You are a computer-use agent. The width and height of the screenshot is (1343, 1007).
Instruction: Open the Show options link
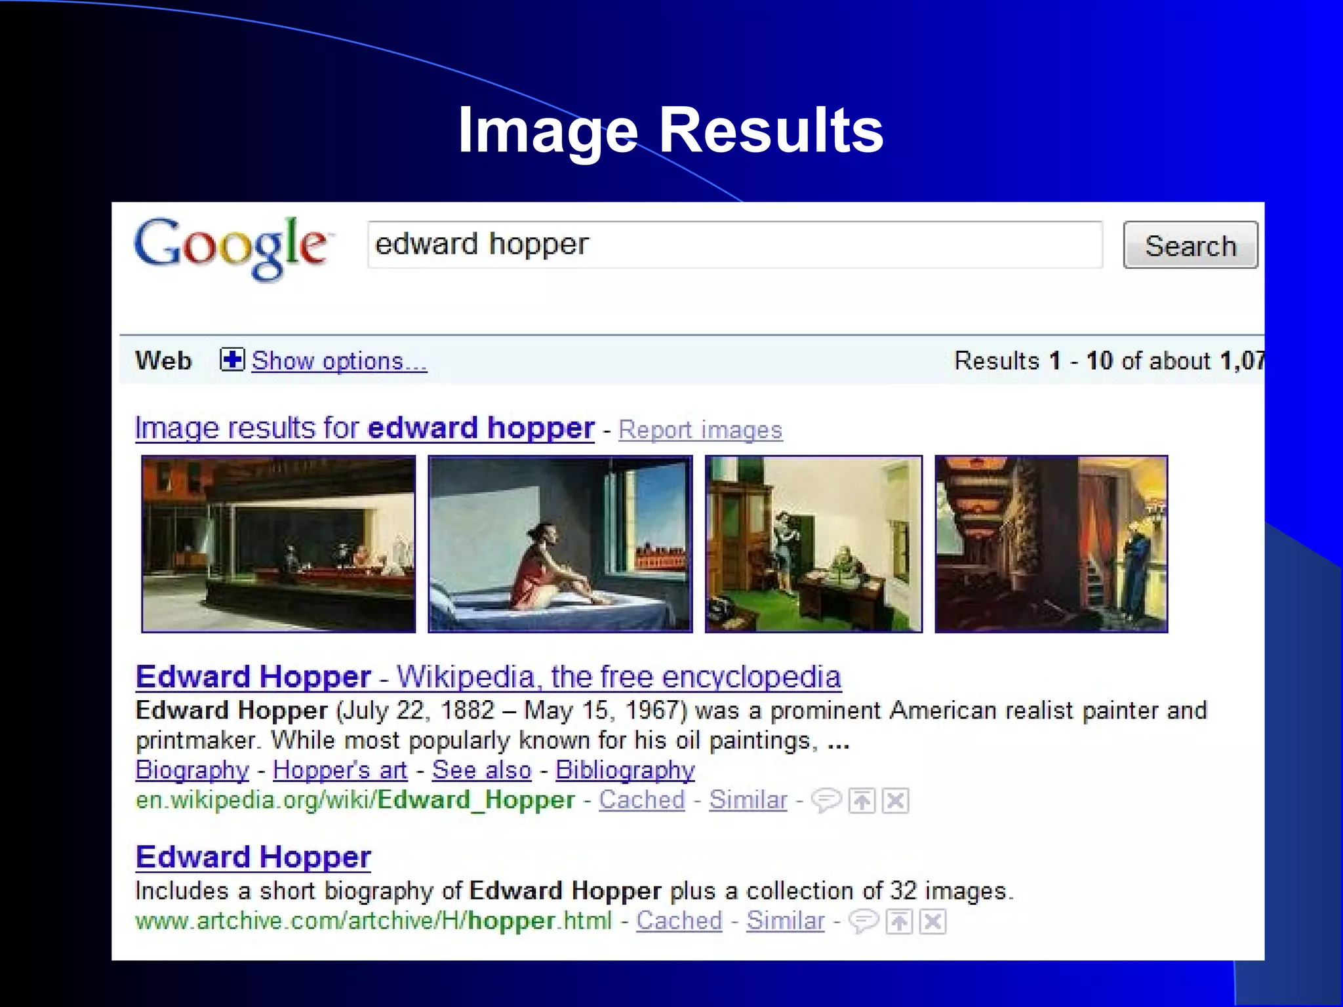tap(339, 361)
